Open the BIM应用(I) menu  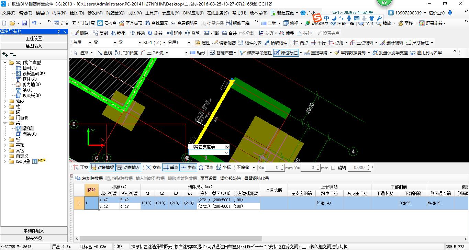pos(193,13)
